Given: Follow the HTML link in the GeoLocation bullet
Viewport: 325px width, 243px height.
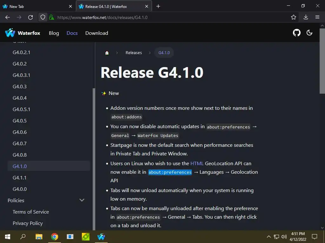Looking at the screenshot, I should tap(197, 164).
